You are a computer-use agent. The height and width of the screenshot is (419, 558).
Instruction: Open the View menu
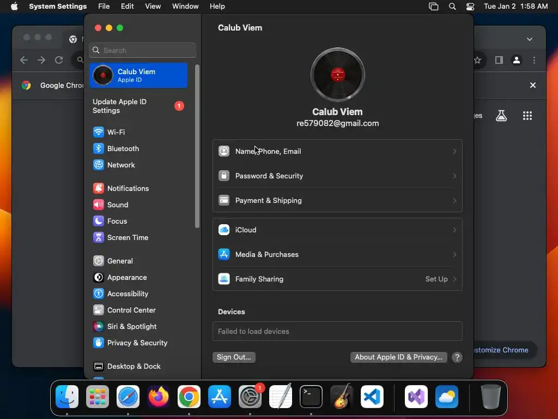click(153, 7)
